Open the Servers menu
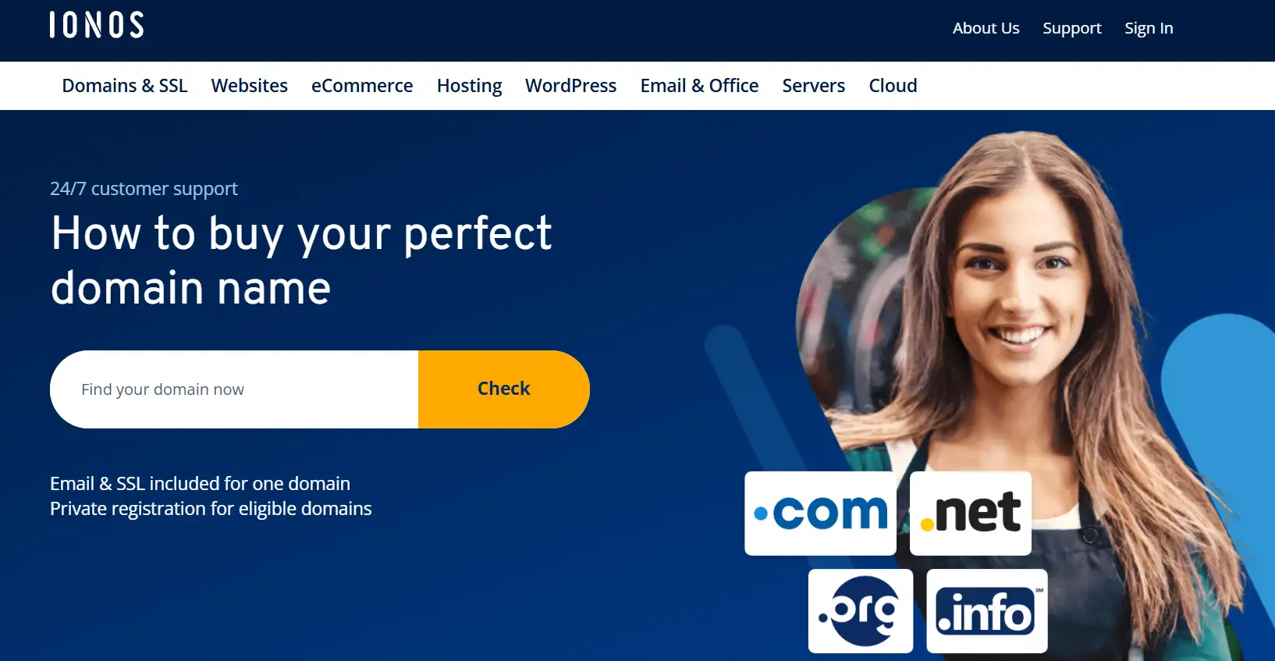 [814, 86]
